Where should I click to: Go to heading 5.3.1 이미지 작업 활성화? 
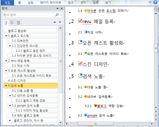coord(34,111)
